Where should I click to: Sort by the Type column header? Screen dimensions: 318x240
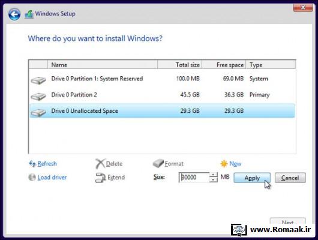[x=271, y=65]
